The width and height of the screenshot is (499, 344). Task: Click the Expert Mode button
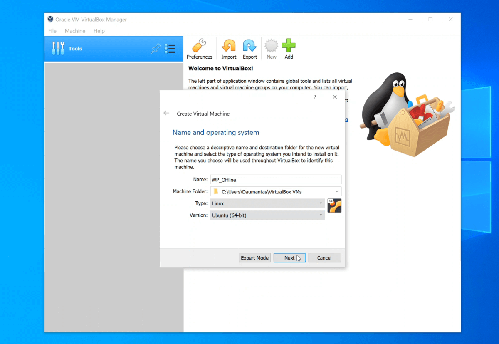tap(255, 258)
